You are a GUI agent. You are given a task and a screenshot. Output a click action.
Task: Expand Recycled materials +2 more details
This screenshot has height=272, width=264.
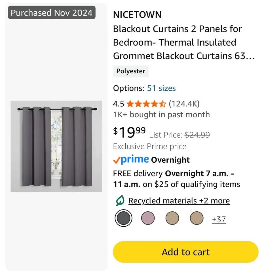pos(179,201)
